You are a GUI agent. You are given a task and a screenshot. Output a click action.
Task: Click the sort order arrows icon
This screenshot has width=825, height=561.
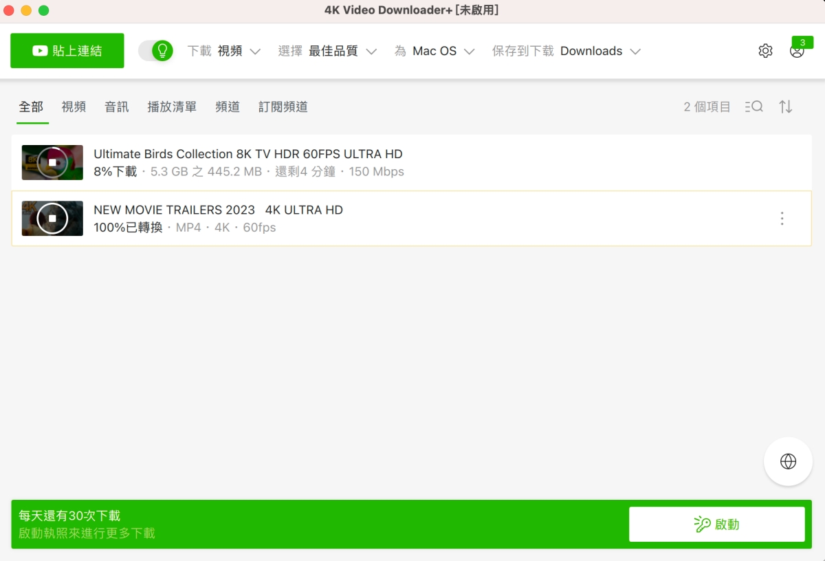pos(786,107)
